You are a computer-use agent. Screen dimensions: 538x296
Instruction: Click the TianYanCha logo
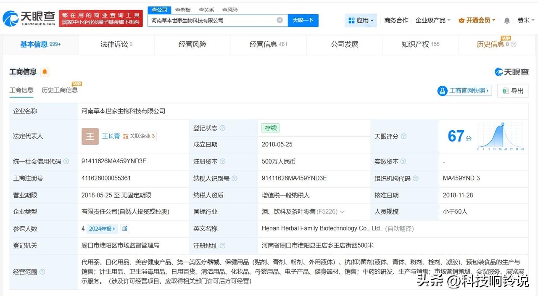click(x=29, y=18)
